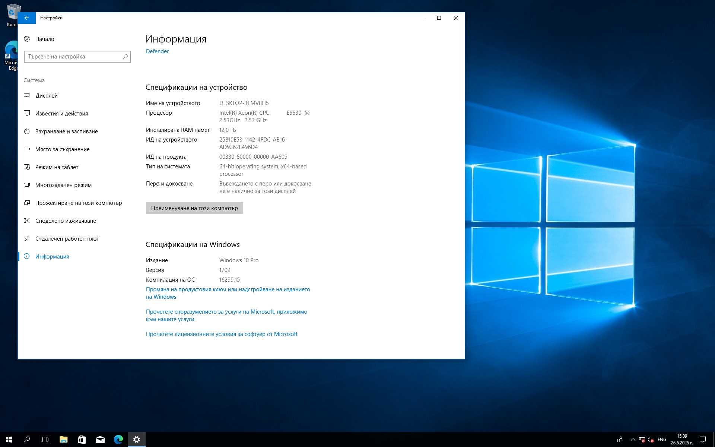Click the edition value Windows 10 Pro
The height and width of the screenshot is (447, 715).
[239, 260]
